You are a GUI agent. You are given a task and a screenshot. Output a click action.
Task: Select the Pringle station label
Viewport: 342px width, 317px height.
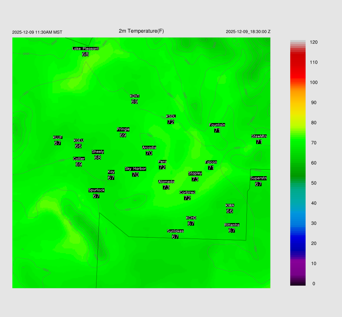[123, 129]
